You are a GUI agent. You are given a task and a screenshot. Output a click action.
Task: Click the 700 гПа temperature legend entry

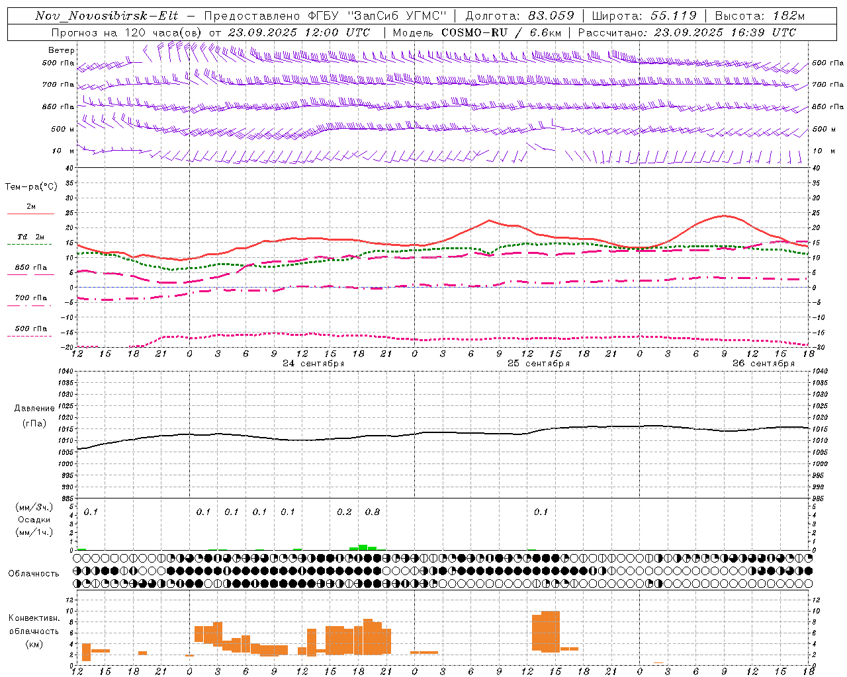point(30,298)
